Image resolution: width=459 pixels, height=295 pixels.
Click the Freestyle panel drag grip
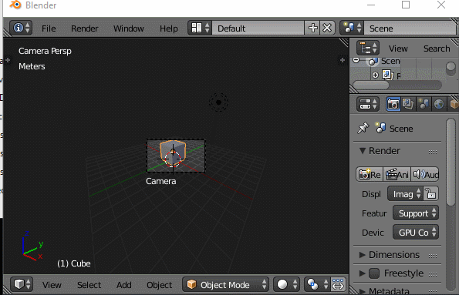point(433,274)
